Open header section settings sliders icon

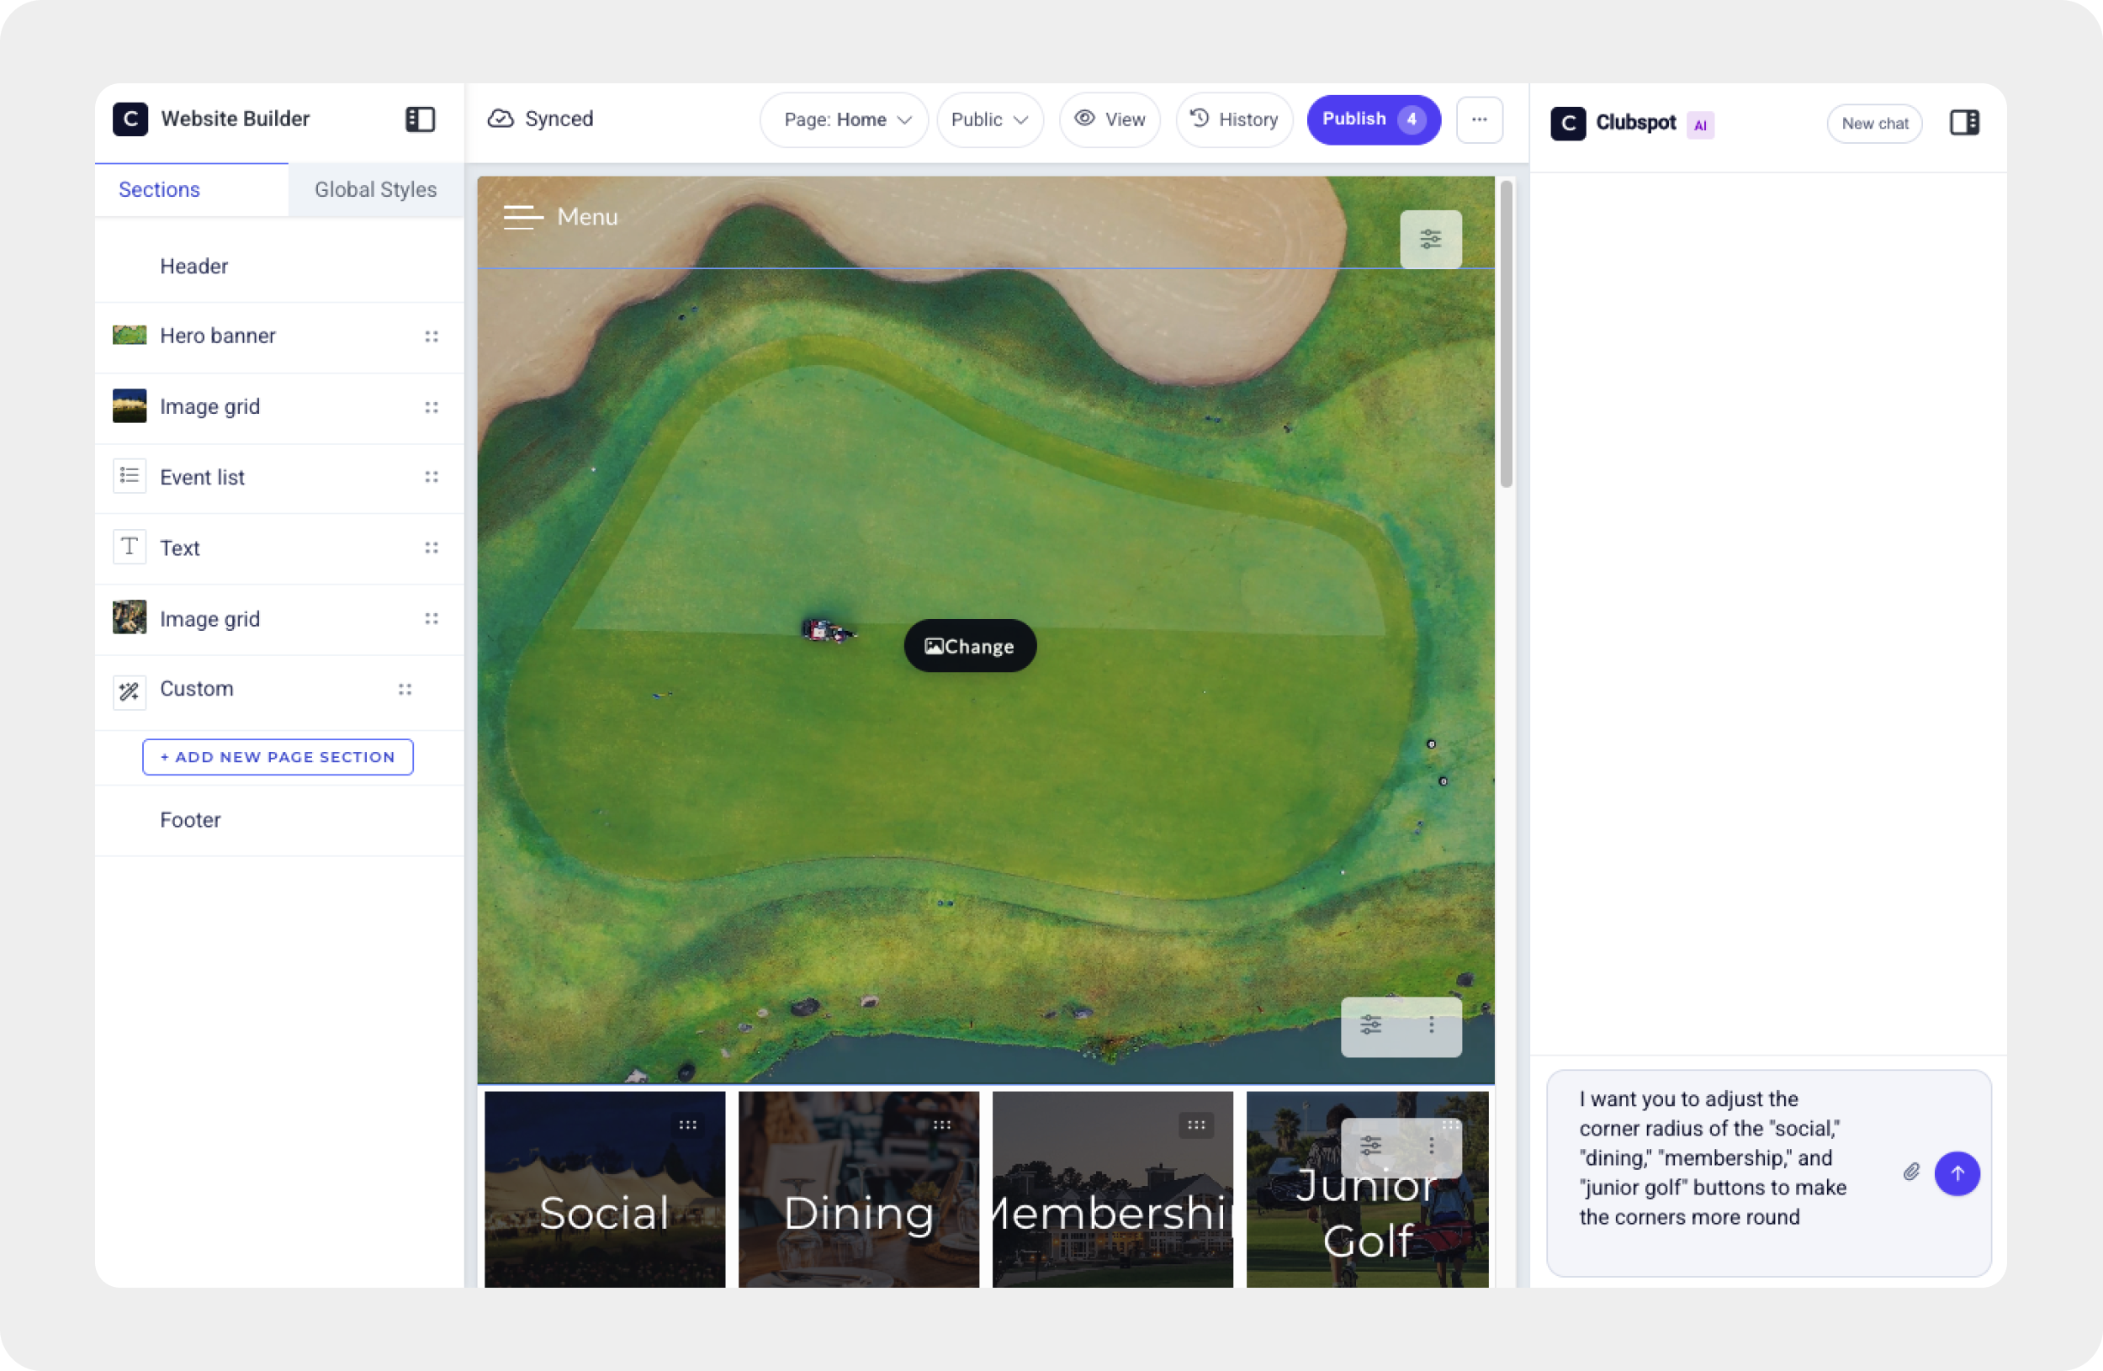tap(1430, 239)
